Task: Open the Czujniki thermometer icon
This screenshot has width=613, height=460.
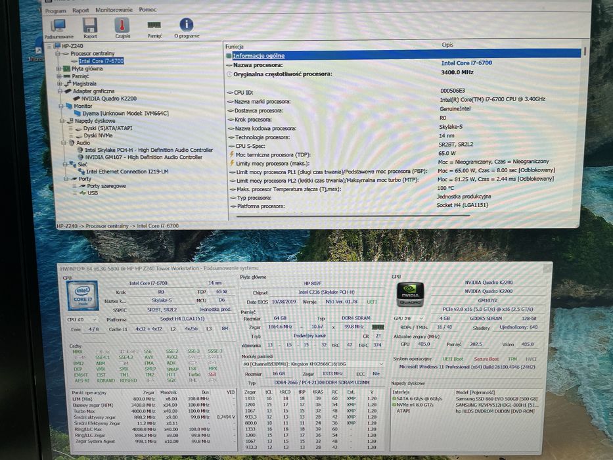Action: [x=122, y=28]
